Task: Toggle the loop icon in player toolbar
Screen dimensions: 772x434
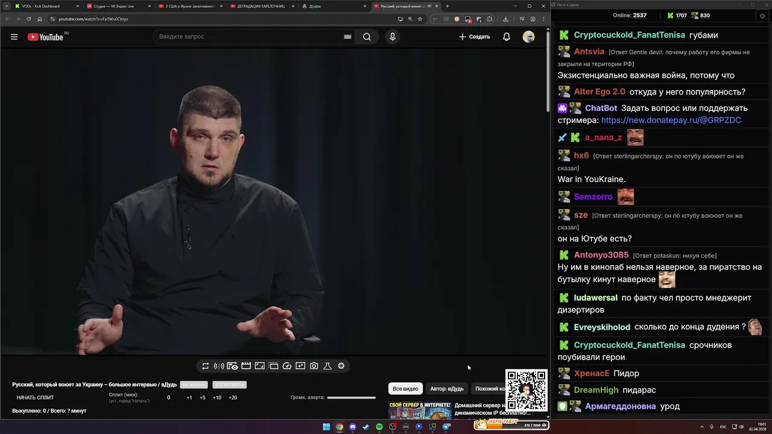Action: (206, 366)
